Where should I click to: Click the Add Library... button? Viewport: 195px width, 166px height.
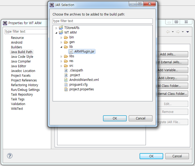point(173,78)
